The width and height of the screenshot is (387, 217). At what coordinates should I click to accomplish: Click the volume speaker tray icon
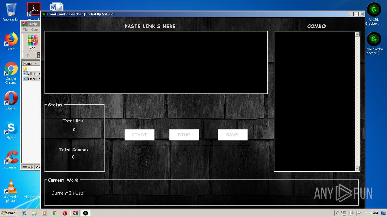[351, 213]
